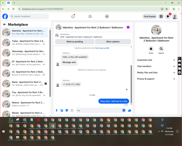Open the Groups icon in top navigation
Image resolution: width=182 pixels, height=146 pixels.
pyautogui.click(x=107, y=16)
